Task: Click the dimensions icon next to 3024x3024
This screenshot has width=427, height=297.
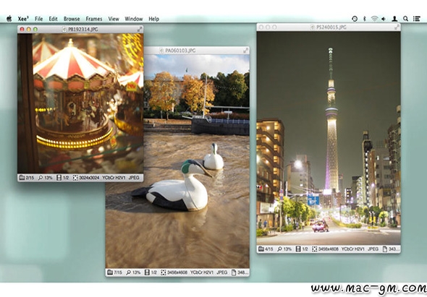Action: click(x=75, y=178)
